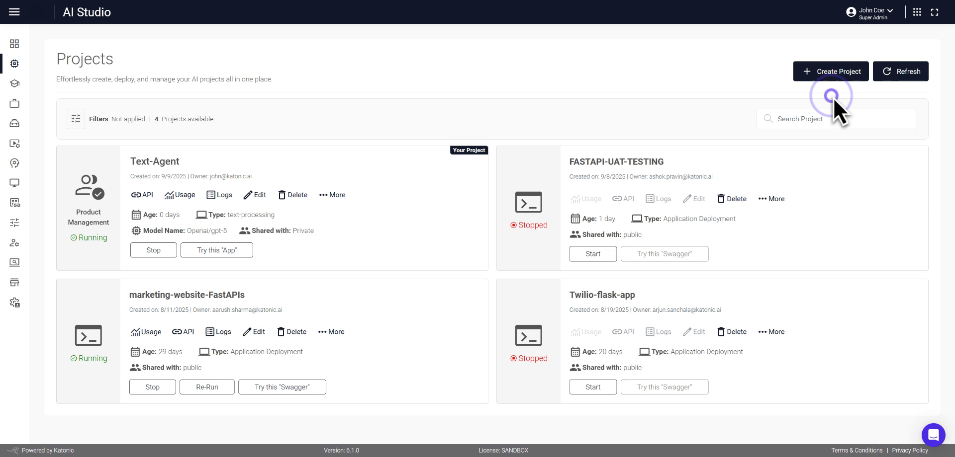The image size is (955, 457).
Task: Open the toolbox icon in the sidebar
Action: pyautogui.click(x=14, y=123)
